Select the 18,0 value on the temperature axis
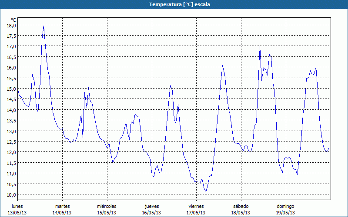The image size is (348, 217). 11,25
